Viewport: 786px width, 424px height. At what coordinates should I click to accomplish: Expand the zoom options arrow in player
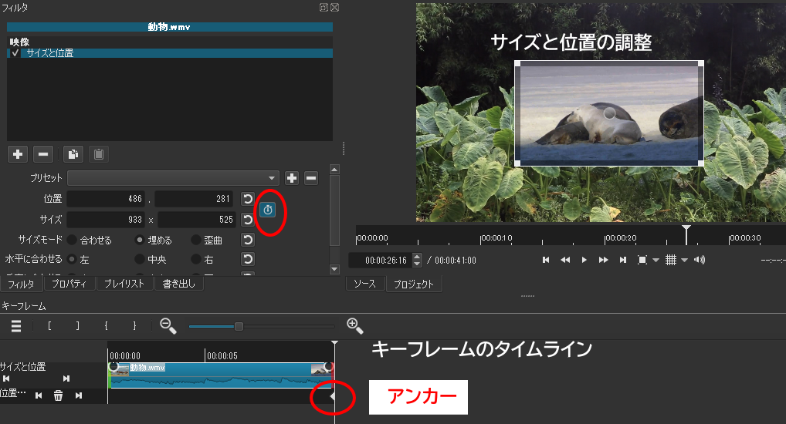point(656,260)
